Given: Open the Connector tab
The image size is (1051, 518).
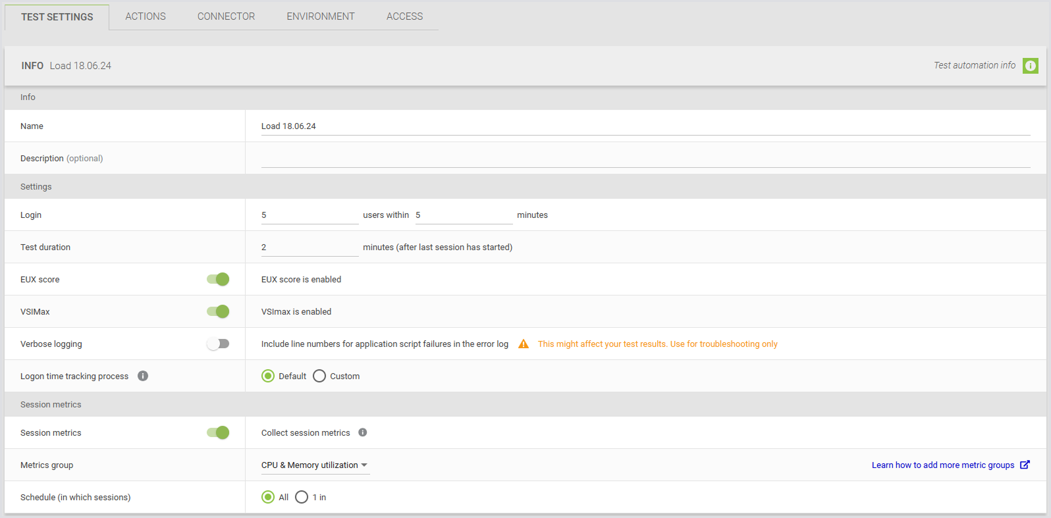Looking at the screenshot, I should (226, 16).
